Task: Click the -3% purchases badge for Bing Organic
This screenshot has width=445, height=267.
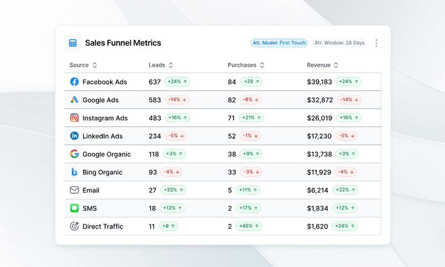Action: (251, 172)
